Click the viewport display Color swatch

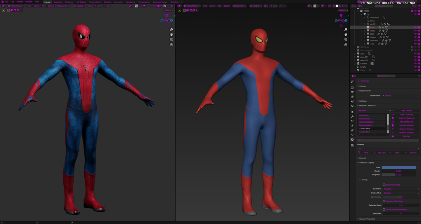pyautogui.click(x=399, y=168)
